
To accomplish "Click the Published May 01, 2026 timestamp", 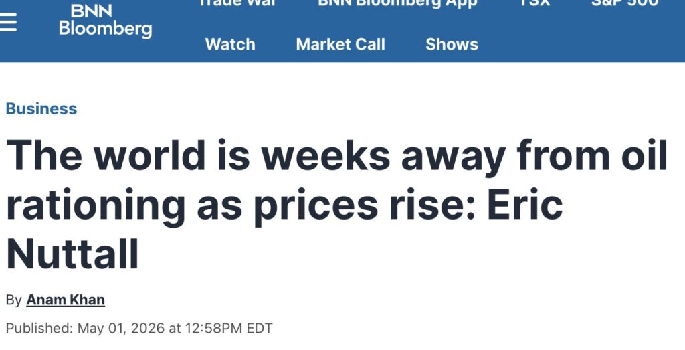I will (x=139, y=328).
